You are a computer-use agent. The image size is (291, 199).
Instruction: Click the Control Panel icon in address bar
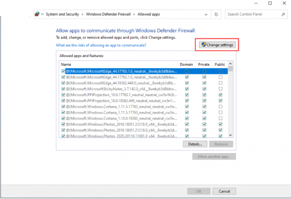point(37,14)
